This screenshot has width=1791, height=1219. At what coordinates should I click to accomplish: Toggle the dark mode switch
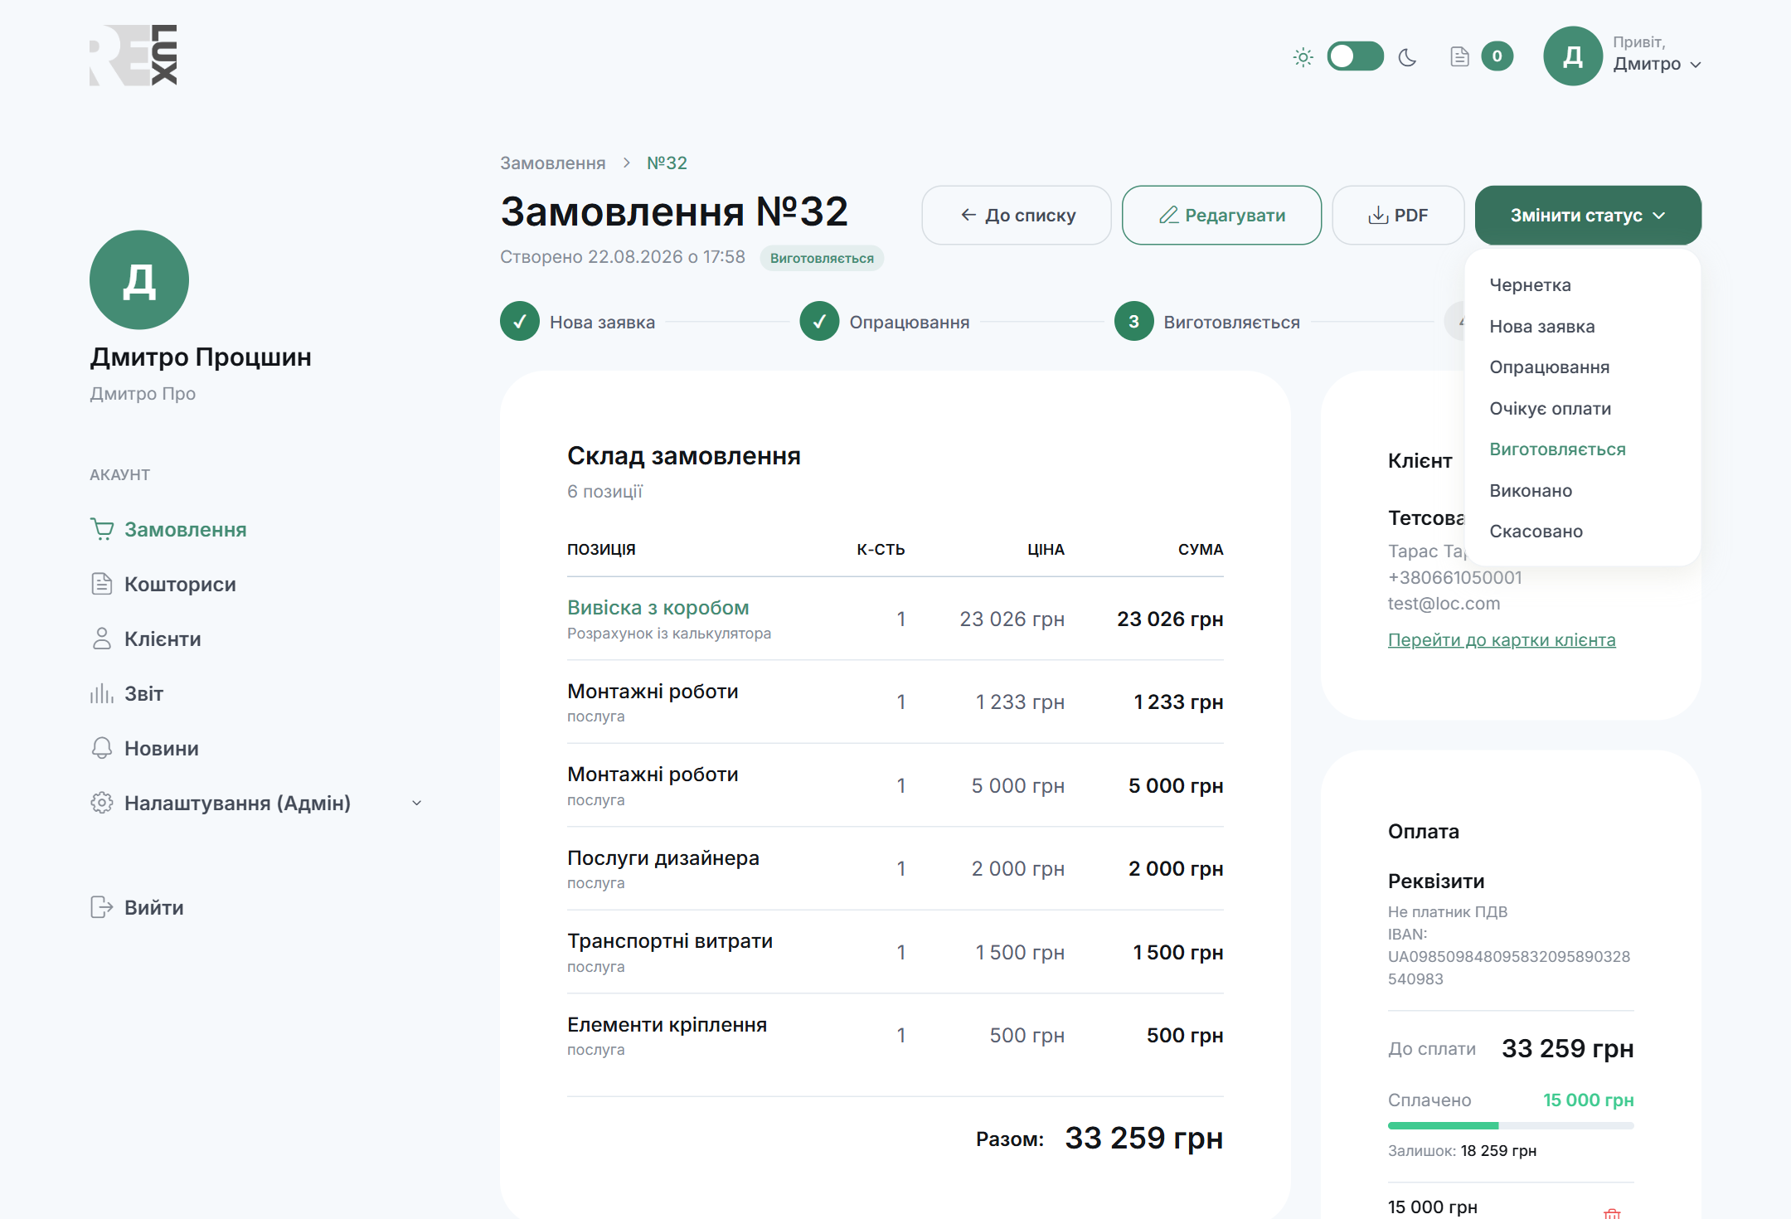1355,56
